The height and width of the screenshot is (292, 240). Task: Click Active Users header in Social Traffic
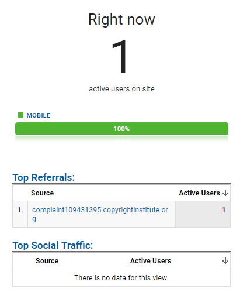tap(151, 261)
